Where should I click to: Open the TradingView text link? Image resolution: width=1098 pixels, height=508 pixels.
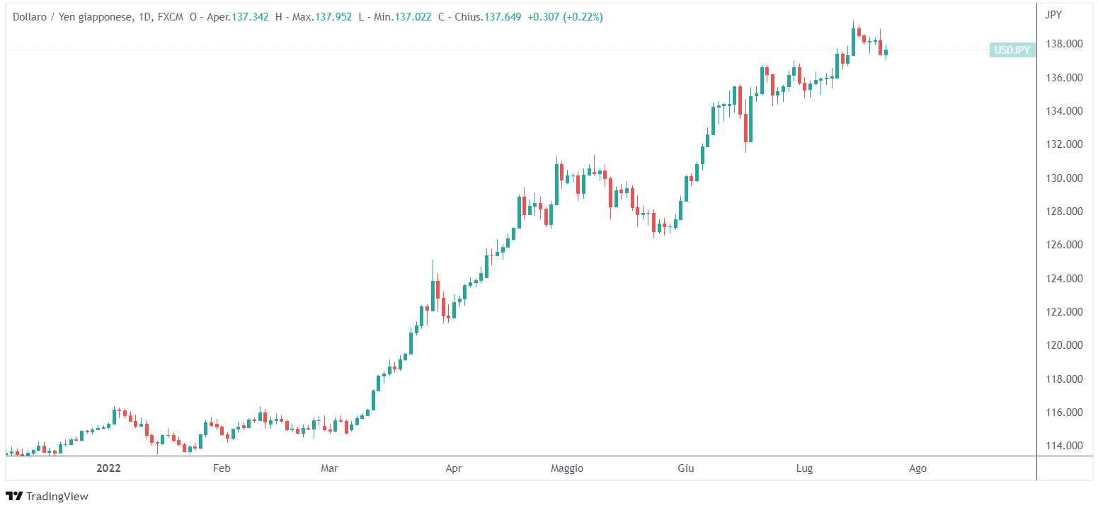coord(57,496)
